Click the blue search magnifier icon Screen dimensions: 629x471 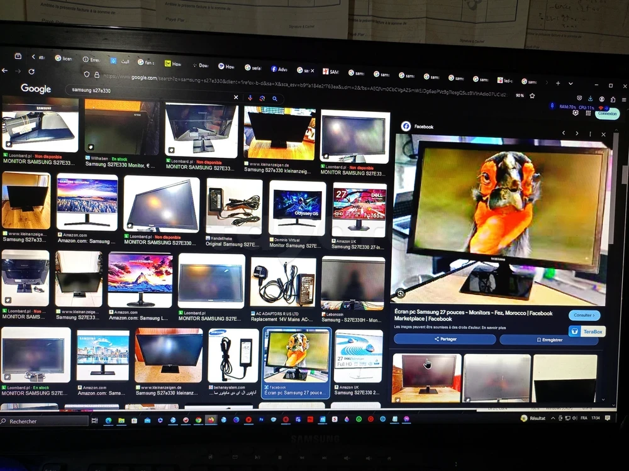click(x=274, y=99)
